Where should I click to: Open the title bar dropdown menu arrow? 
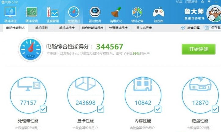tap(209, 2)
